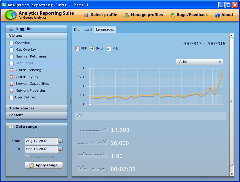Open Select profile menu item
Screen dimensions: 240x182
click(101, 15)
